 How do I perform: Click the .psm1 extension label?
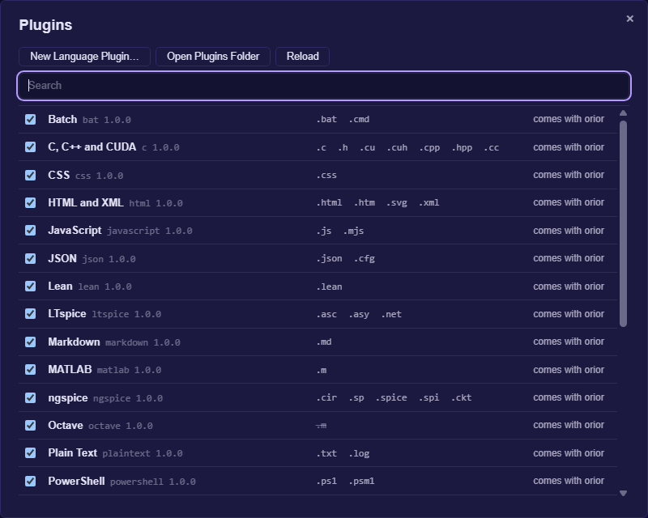[361, 482]
